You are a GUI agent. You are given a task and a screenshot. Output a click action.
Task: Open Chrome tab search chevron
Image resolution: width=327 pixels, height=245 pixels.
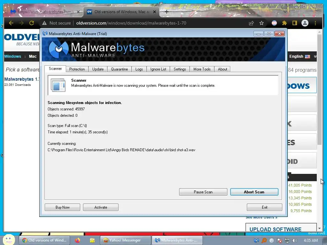285,12
